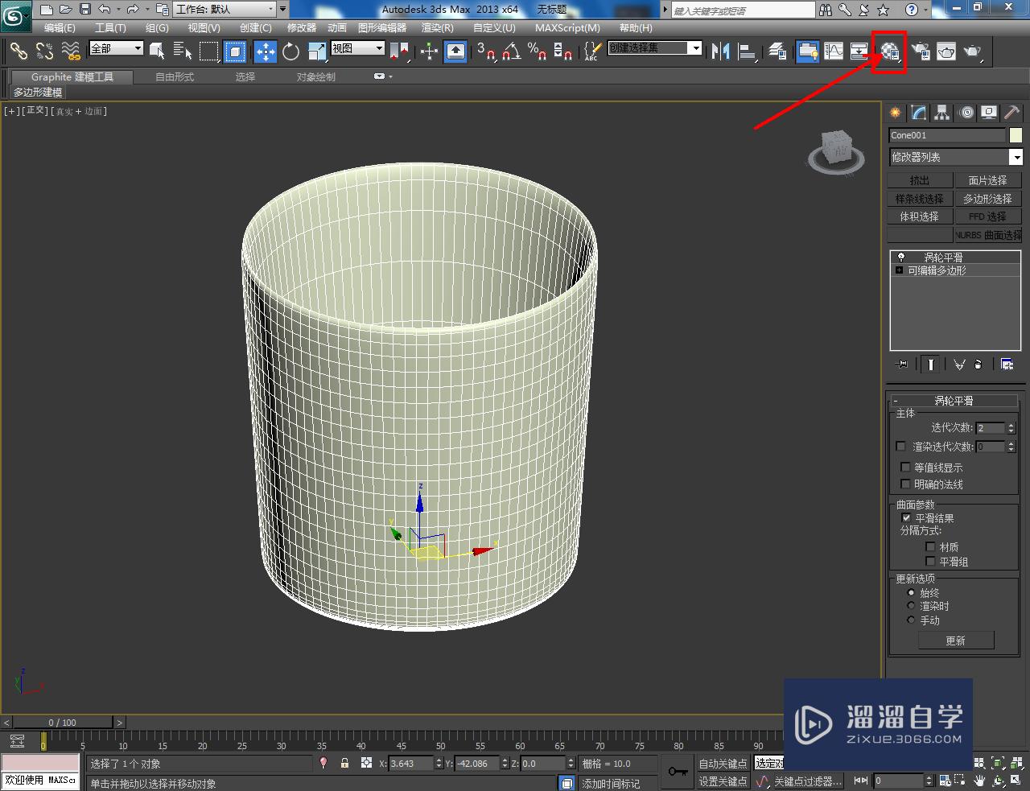Toggle Angle Snap icon
The image size is (1030, 791).
511,51
